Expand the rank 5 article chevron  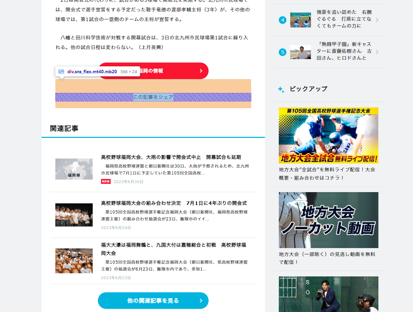(377, 52)
